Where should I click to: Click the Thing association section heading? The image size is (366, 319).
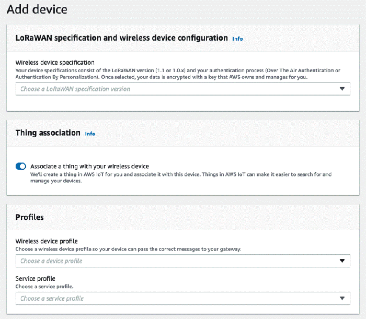coord(48,133)
